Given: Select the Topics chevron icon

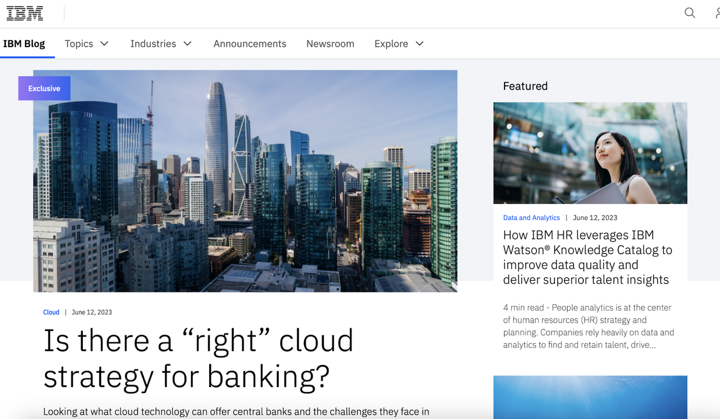Looking at the screenshot, I should (x=104, y=44).
